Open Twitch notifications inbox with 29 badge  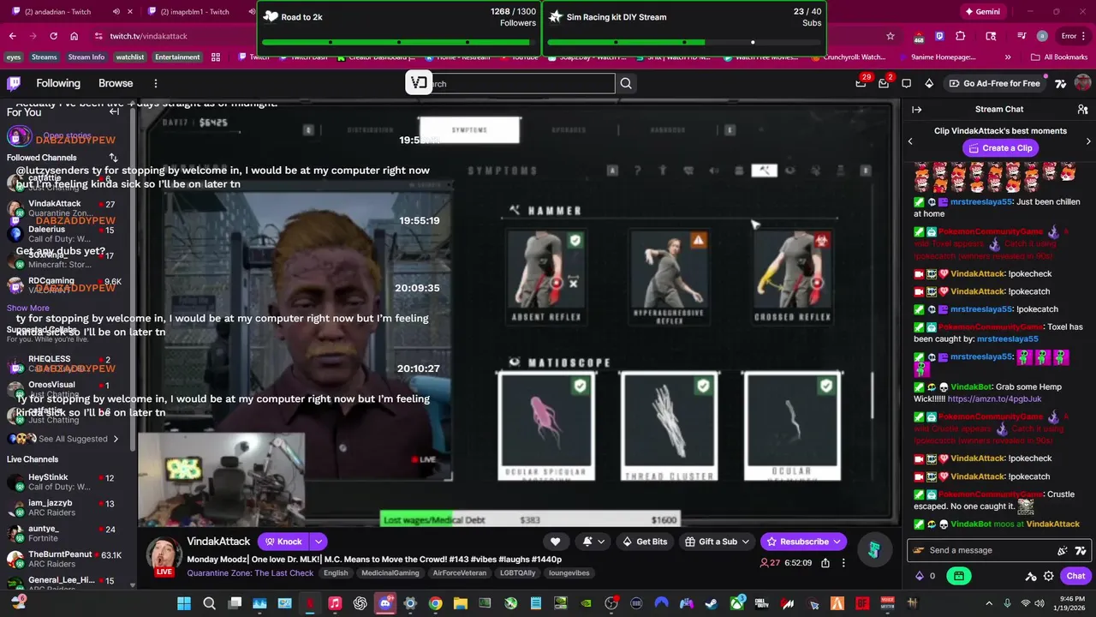861,83
